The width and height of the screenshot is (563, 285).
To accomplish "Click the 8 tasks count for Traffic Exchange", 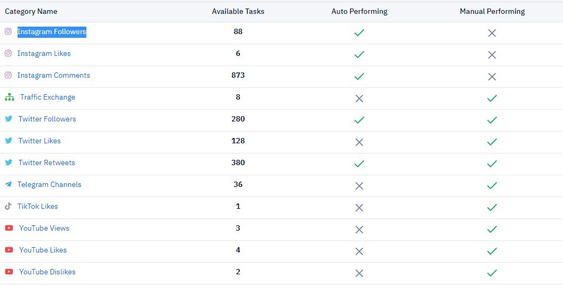I will click(x=238, y=97).
